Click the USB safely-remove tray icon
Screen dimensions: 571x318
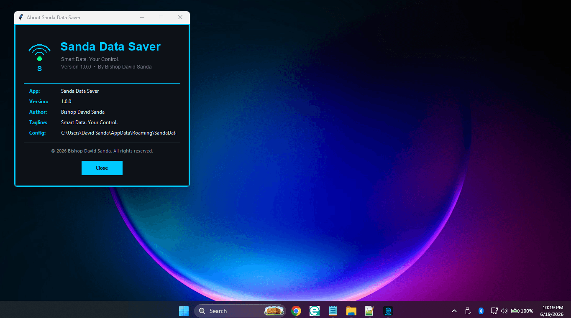tap(468, 311)
